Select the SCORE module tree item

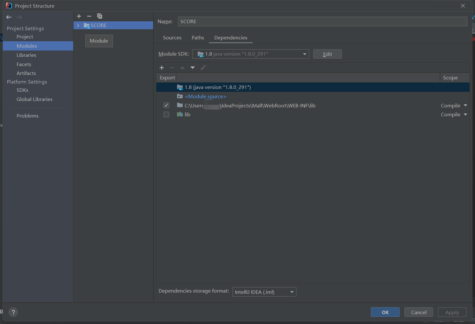point(113,25)
